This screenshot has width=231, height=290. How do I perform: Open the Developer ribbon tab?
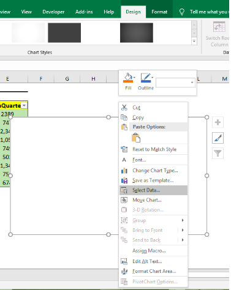tap(53, 12)
